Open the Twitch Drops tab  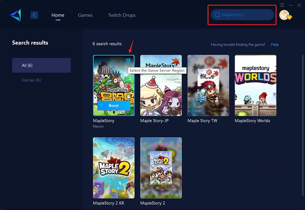[x=122, y=15]
